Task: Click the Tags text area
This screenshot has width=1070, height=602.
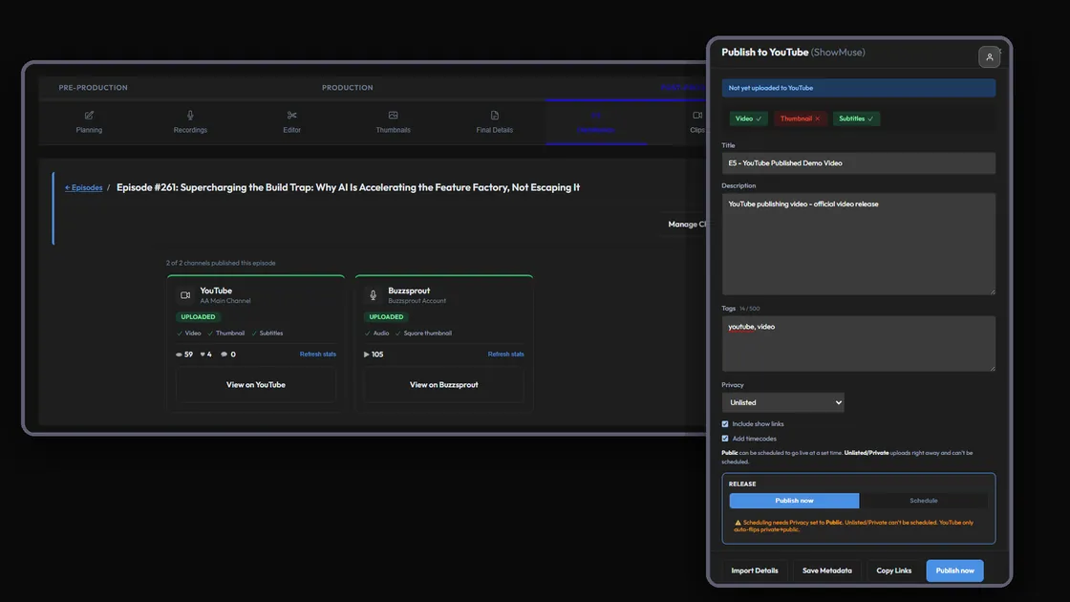Action: 859,343
